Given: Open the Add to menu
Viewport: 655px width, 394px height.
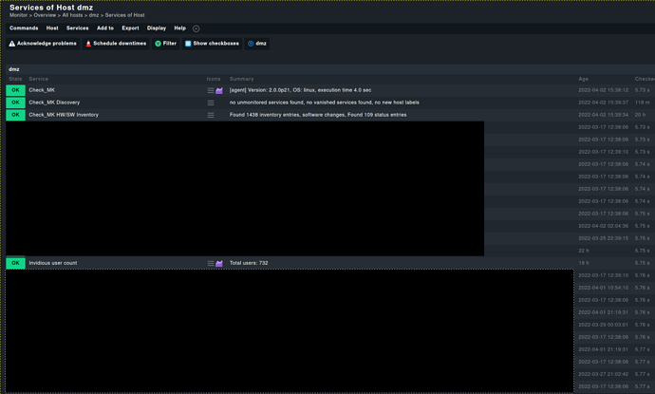Looking at the screenshot, I should (105, 28).
